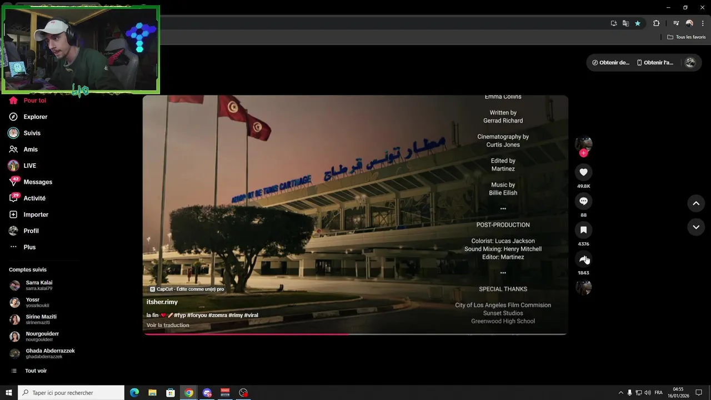Viewport: 711px width, 400px height.
Task: Like the video with the heart icon
Action: [583, 172]
